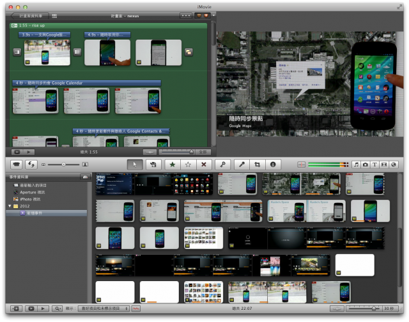409x322 pixels.
Task: Click the button left of the project slider
Action: click(x=150, y=152)
